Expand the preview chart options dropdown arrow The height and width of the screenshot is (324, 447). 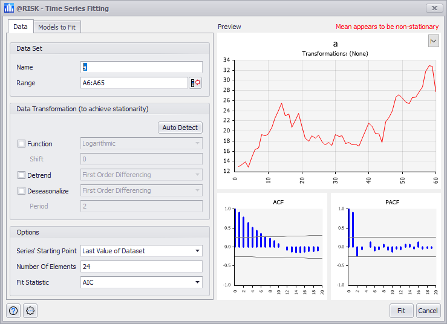434,40
